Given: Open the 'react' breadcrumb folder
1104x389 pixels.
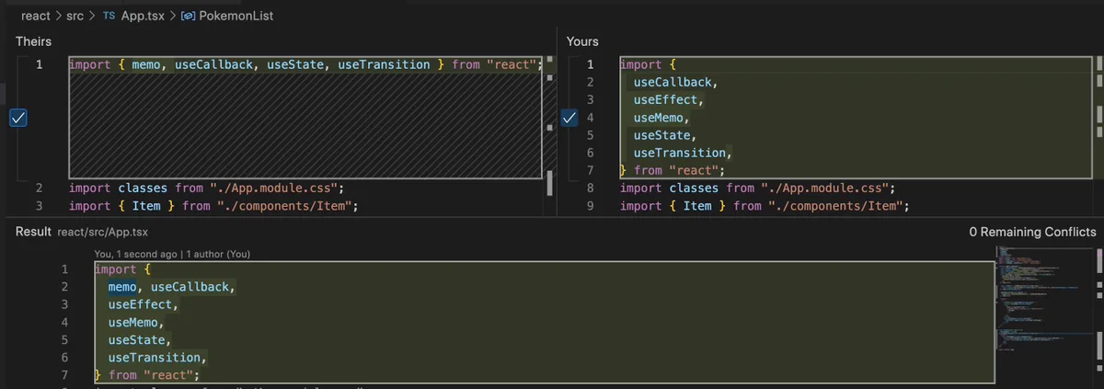Looking at the screenshot, I should pyautogui.click(x=36, y=16).
